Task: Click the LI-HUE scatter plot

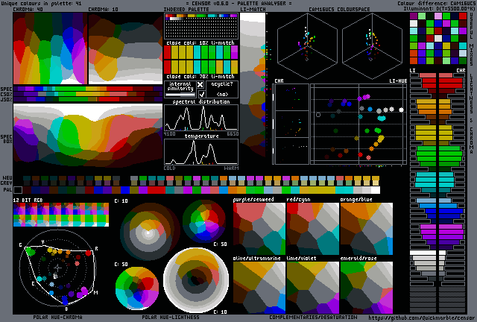Action: (x=358, y=123)
